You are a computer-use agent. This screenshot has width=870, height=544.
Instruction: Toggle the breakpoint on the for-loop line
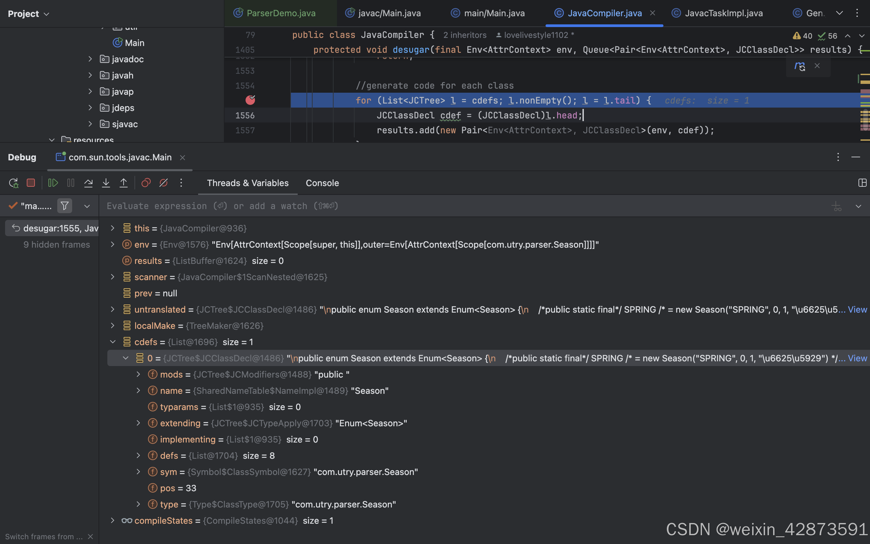click(250, 100)
